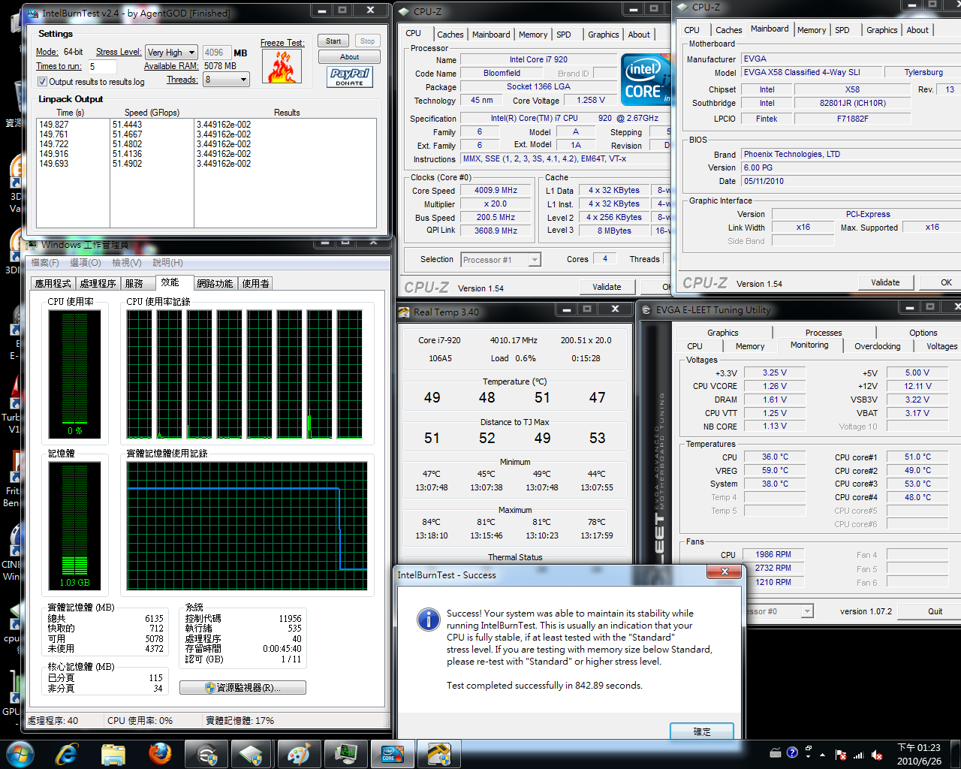Click About button in IntelBurnTest
The height and width of the screenshot is (769, 961).
coord(349,57)
